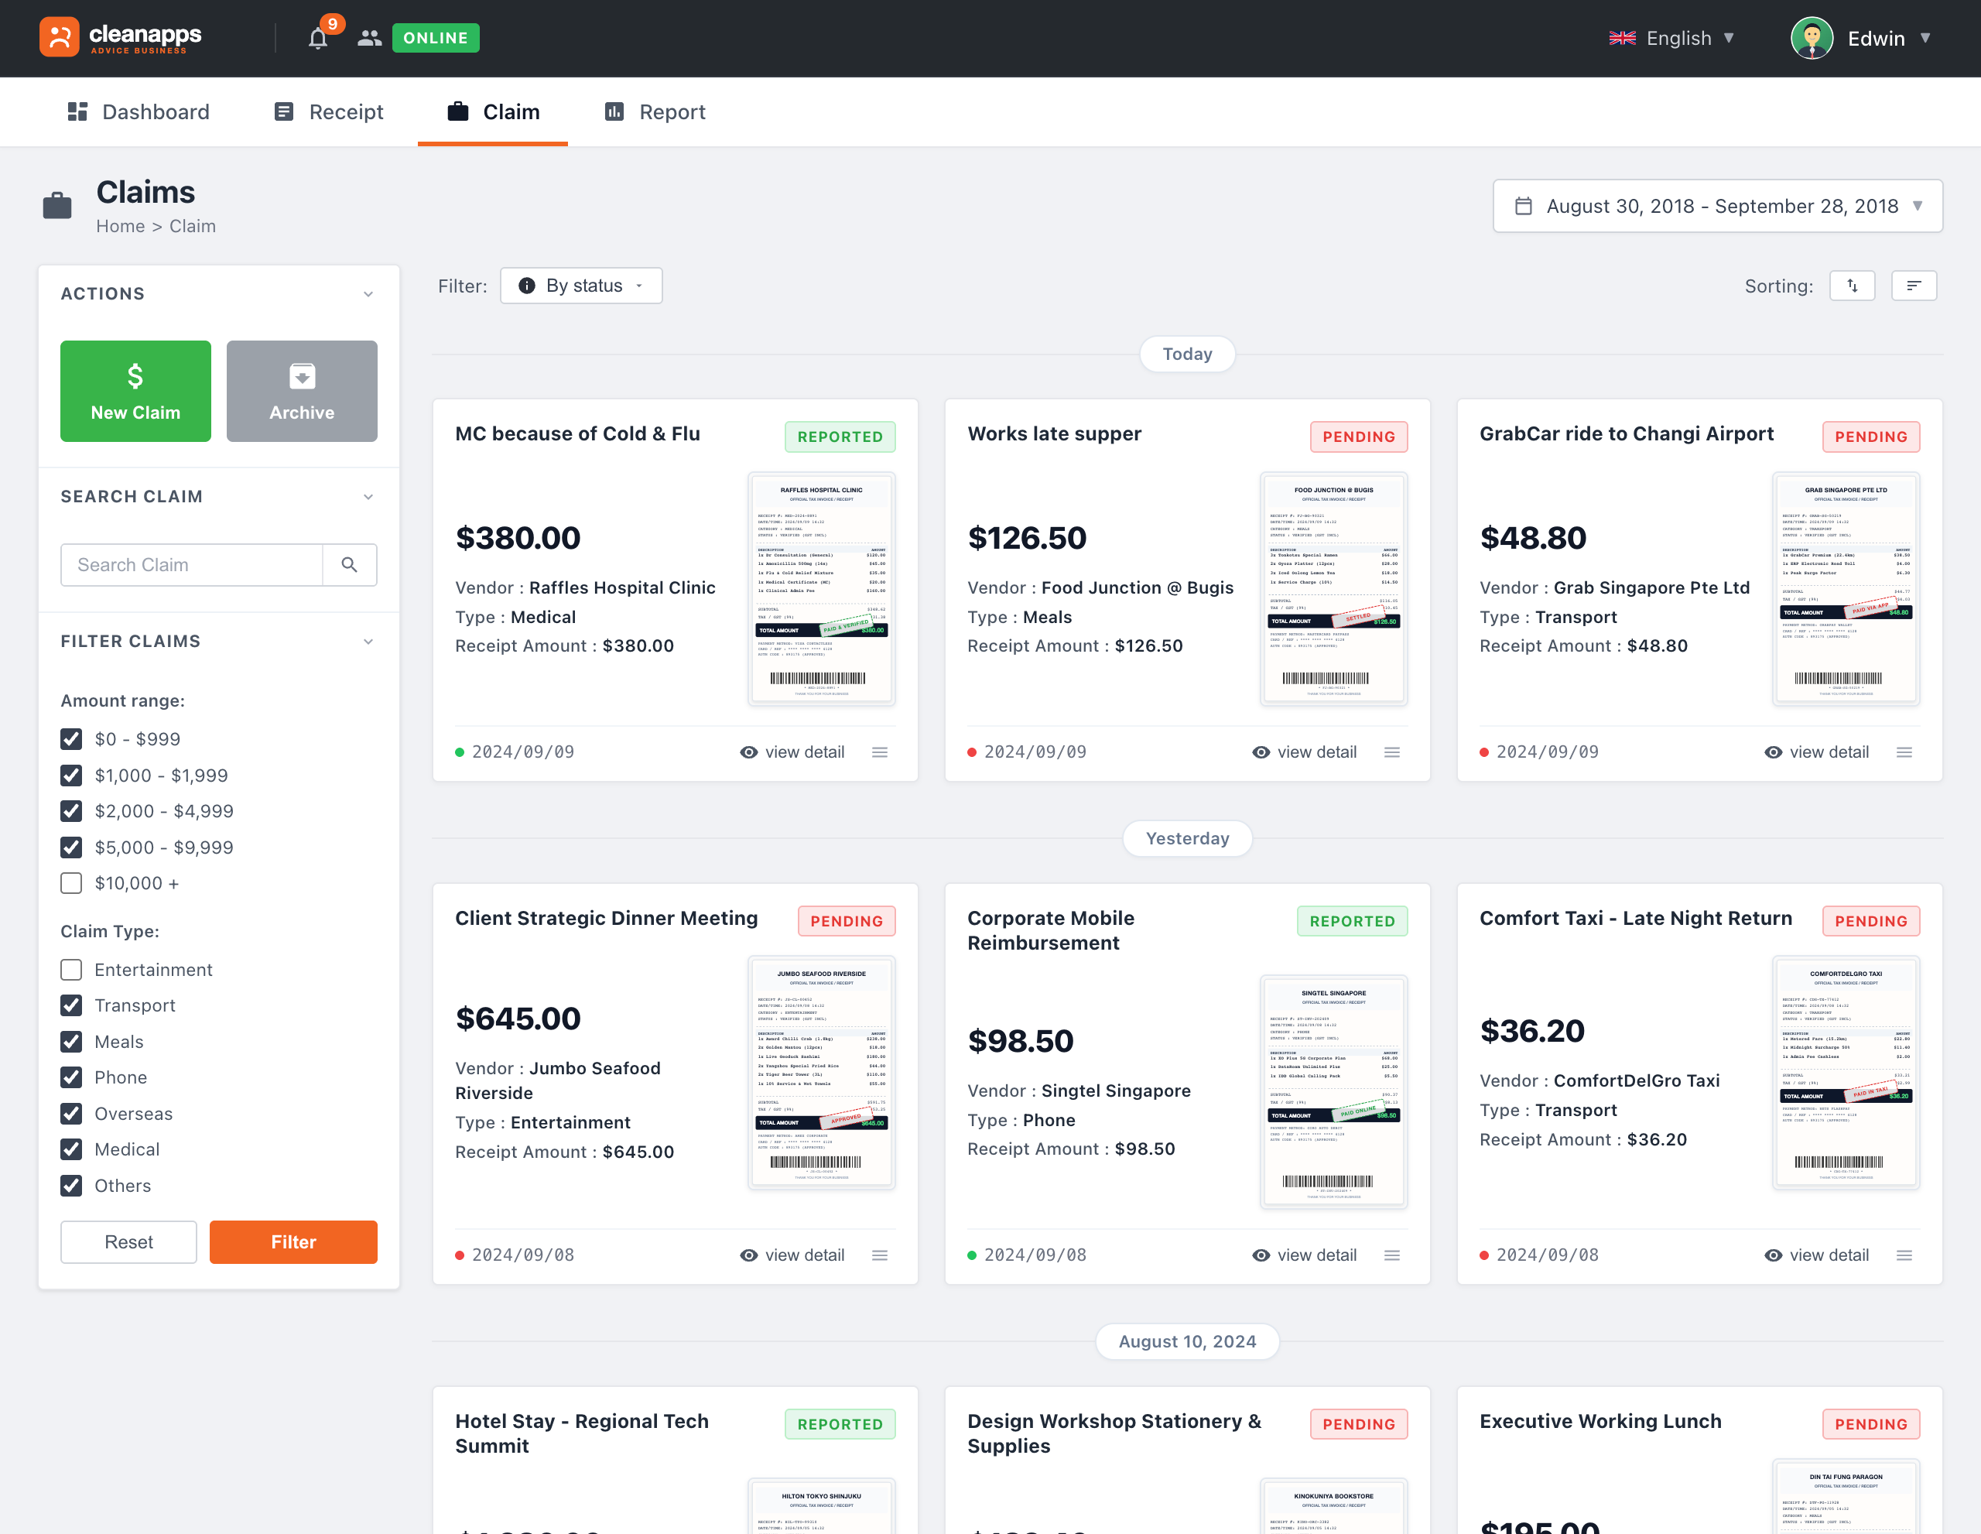Enable the Entertainment claim type

point(70,970)
